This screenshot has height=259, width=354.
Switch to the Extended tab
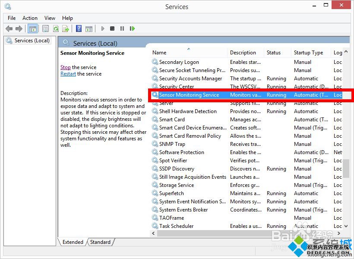73,242
